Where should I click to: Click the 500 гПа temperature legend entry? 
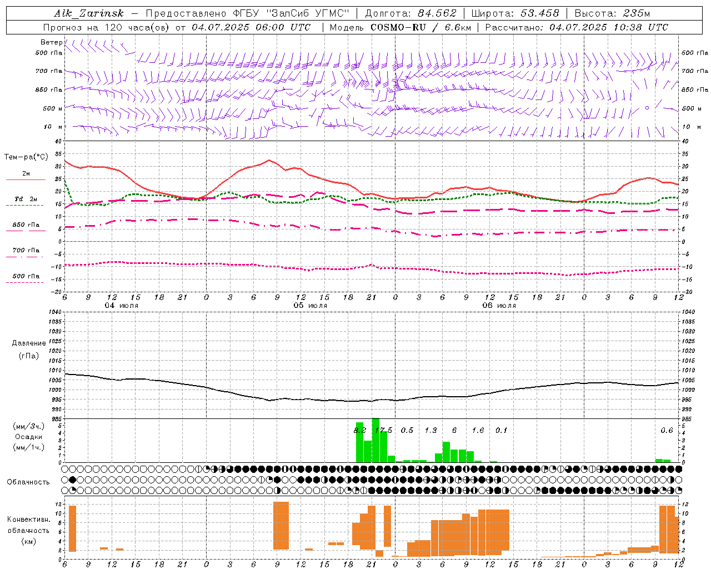click(26, 276)
